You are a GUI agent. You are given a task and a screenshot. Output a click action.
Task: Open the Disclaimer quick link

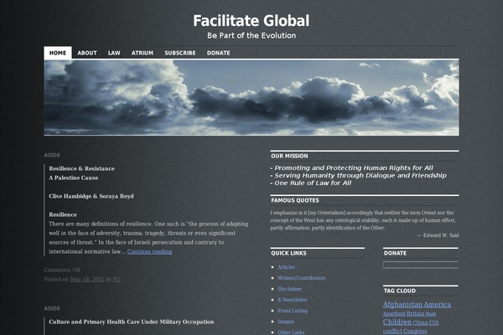pos(290,289)
